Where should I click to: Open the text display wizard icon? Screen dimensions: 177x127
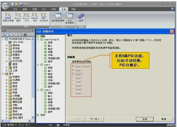[x=44, y=17]
